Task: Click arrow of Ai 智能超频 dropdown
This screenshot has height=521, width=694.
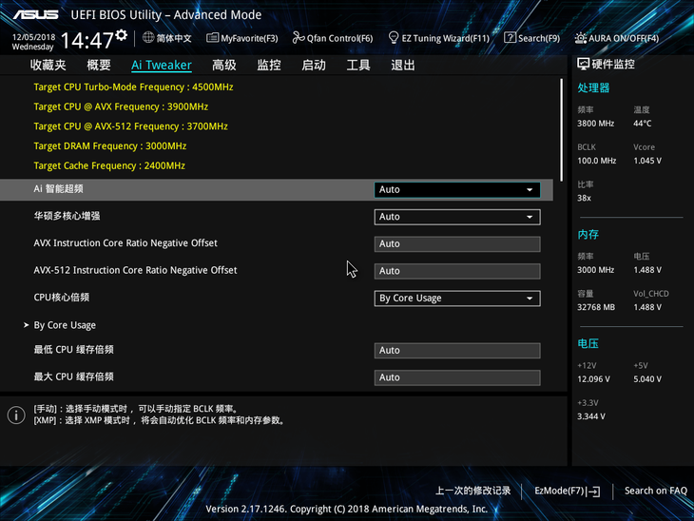Action: coord(530,190)
